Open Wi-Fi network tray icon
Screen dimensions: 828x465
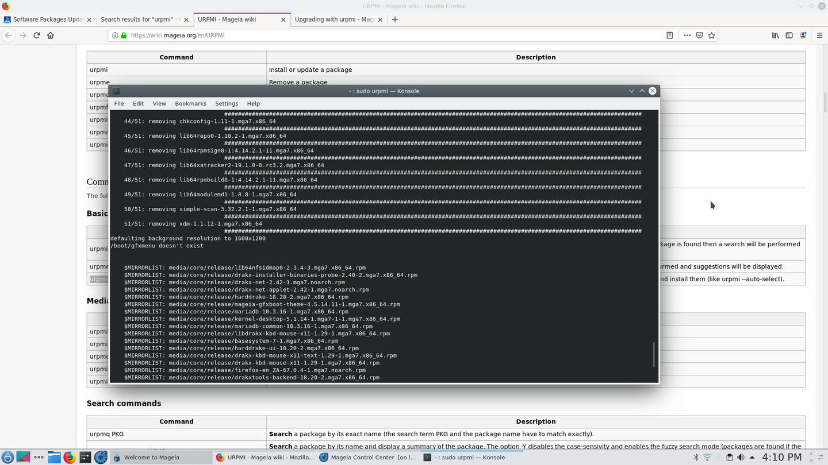pyautogui.click(x=707, y=457)
